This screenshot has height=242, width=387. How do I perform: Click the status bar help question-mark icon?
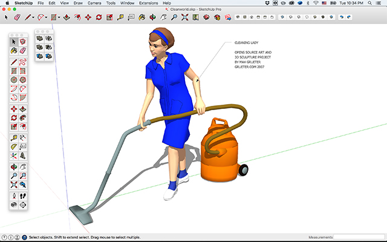tap(24, 237)
